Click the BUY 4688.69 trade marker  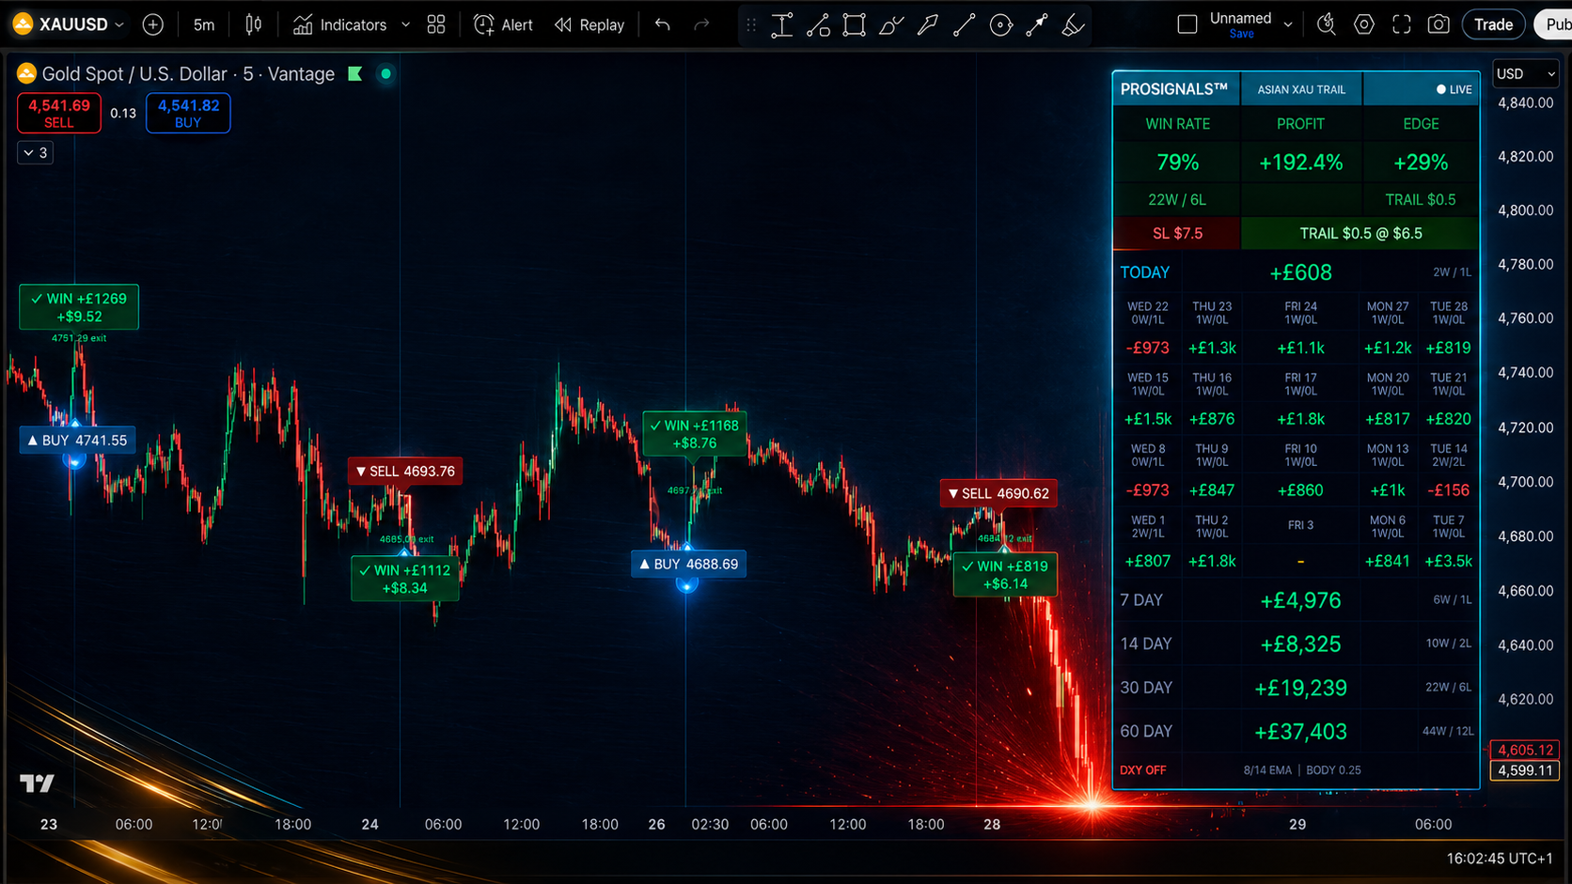point(689,564)
